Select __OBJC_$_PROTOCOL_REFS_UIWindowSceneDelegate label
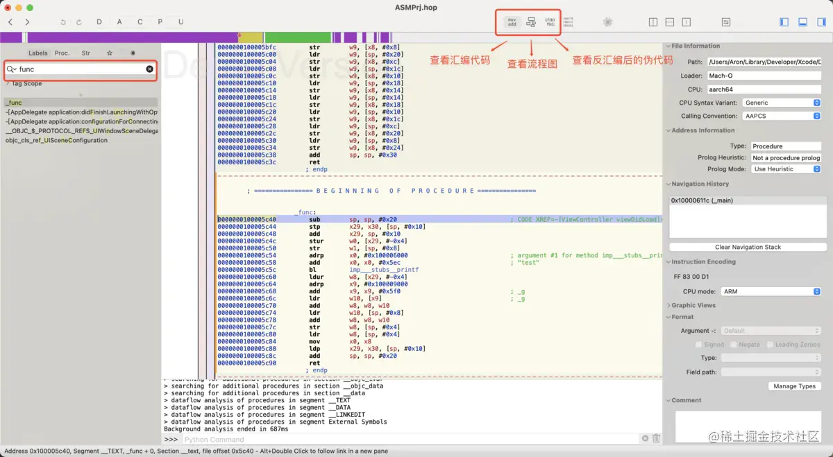Screen dimensions: 833x457 (x=81, y=130)
